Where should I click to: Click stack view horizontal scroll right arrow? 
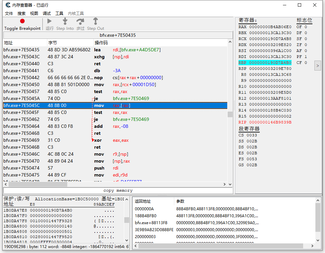312,246
